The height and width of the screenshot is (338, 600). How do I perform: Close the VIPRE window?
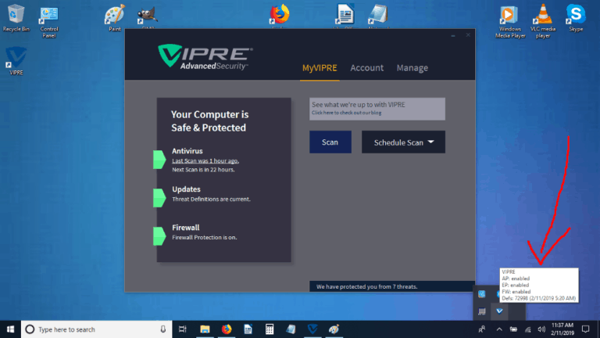click(468, 35)
